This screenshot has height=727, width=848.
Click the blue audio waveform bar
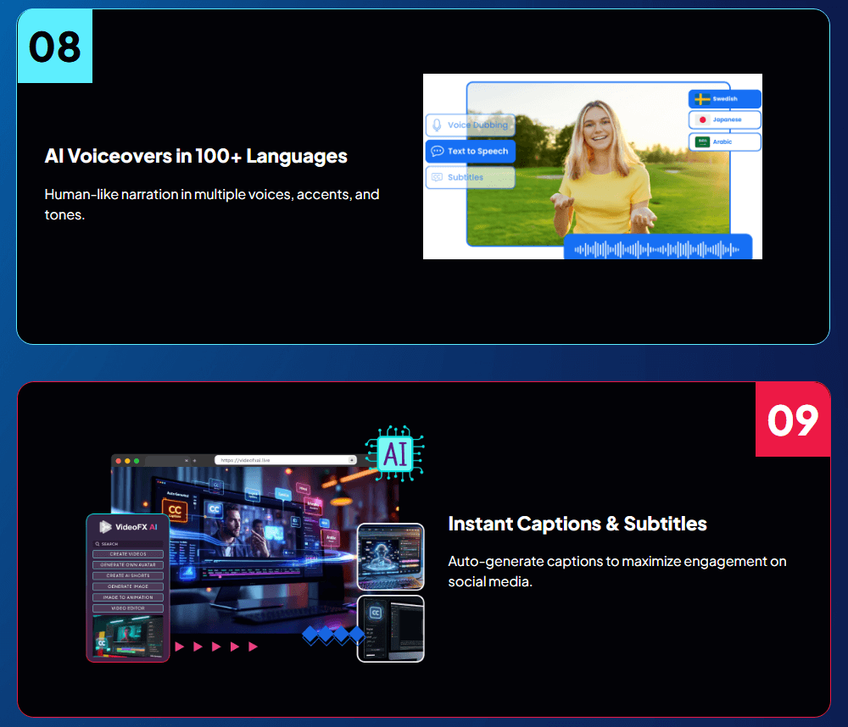tap(658, 248)
